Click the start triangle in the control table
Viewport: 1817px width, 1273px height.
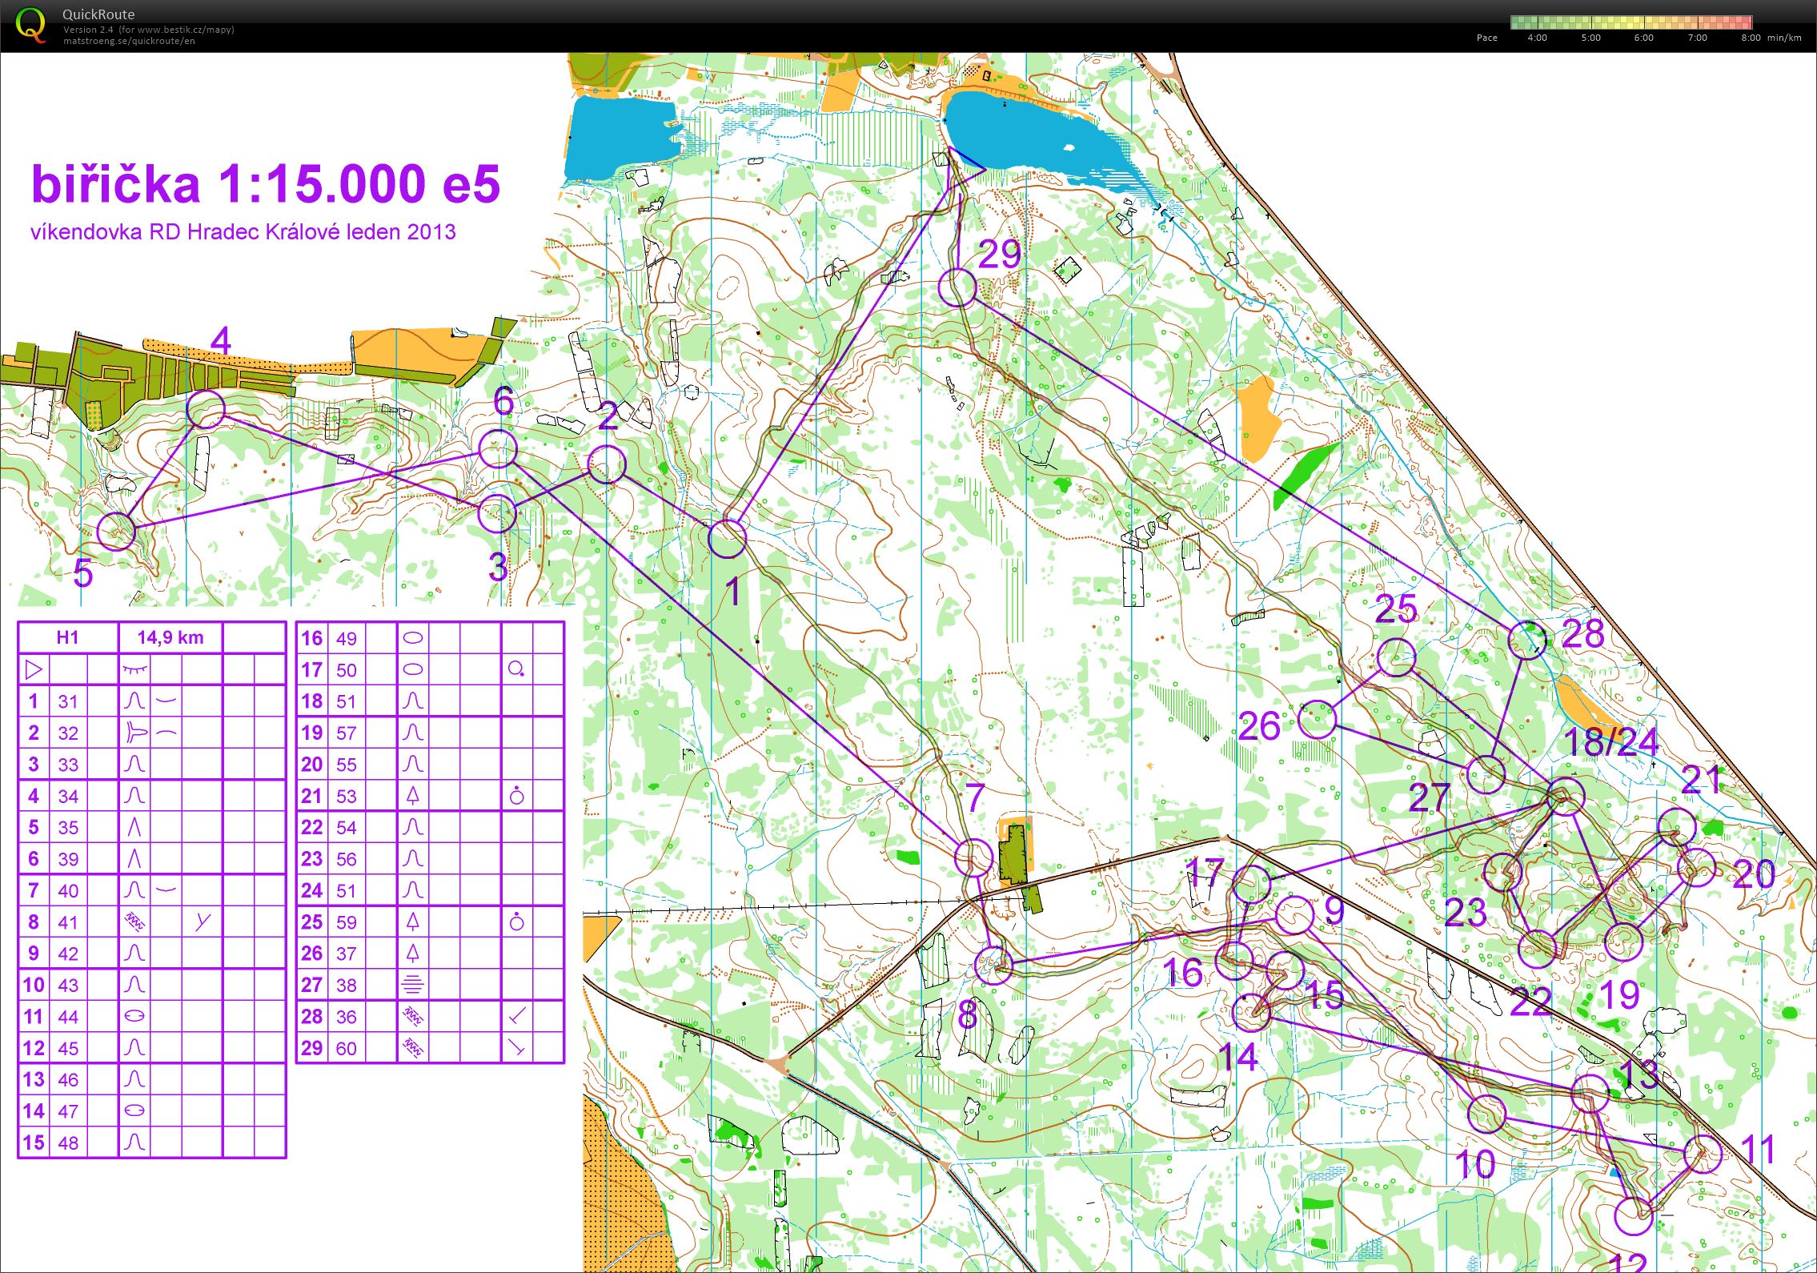34,669
